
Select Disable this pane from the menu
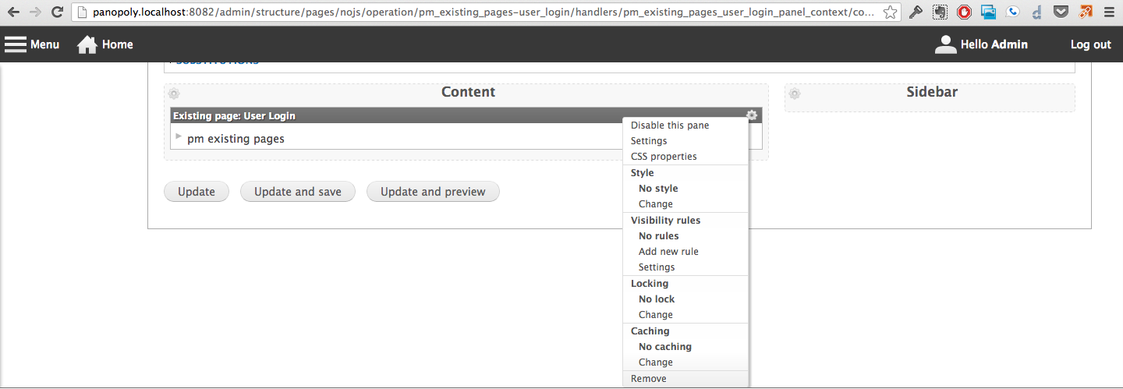670,126
